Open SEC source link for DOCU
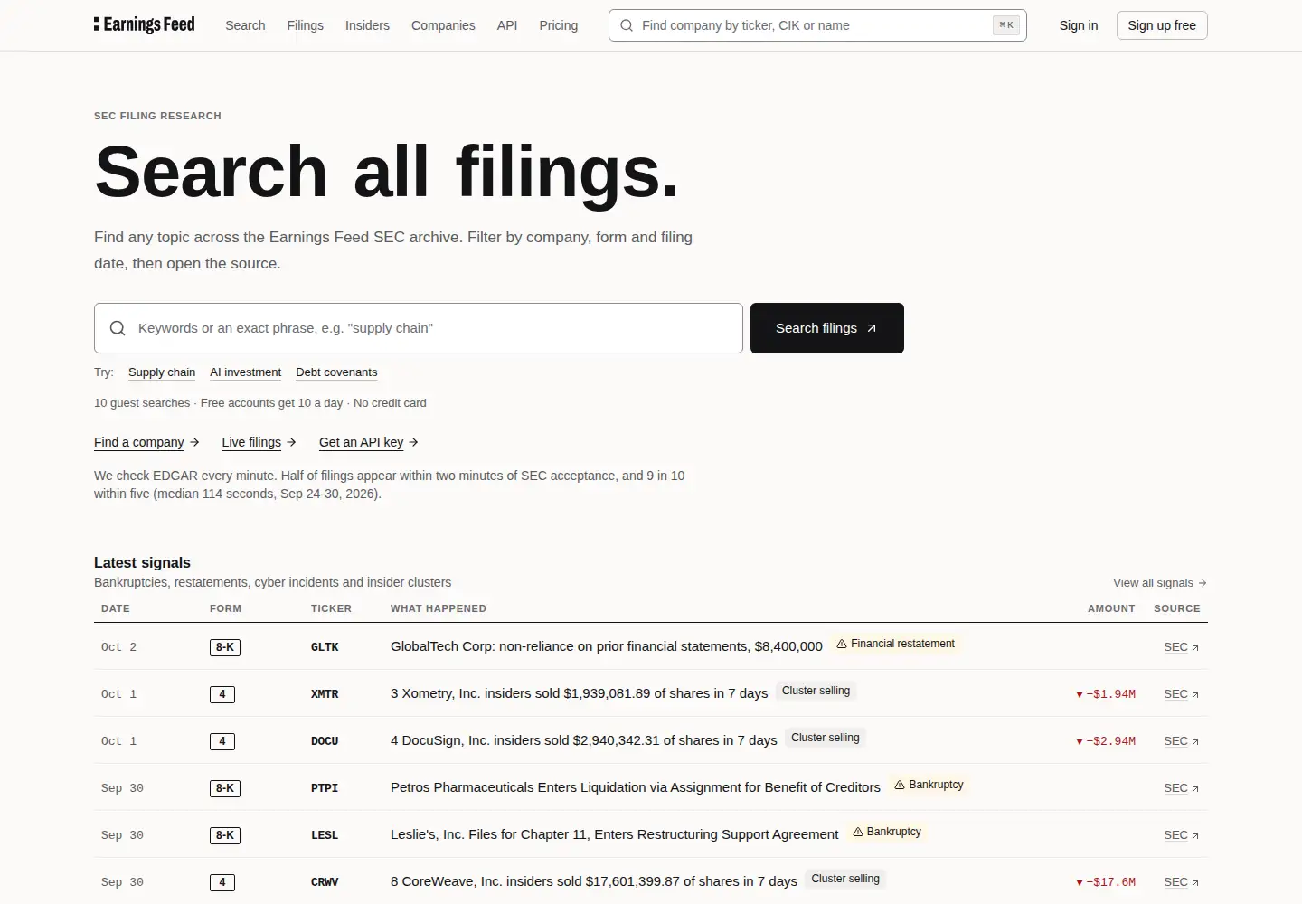Image resolution: width=1302 pixels, height=904 pixels. tap(1181, 741)
